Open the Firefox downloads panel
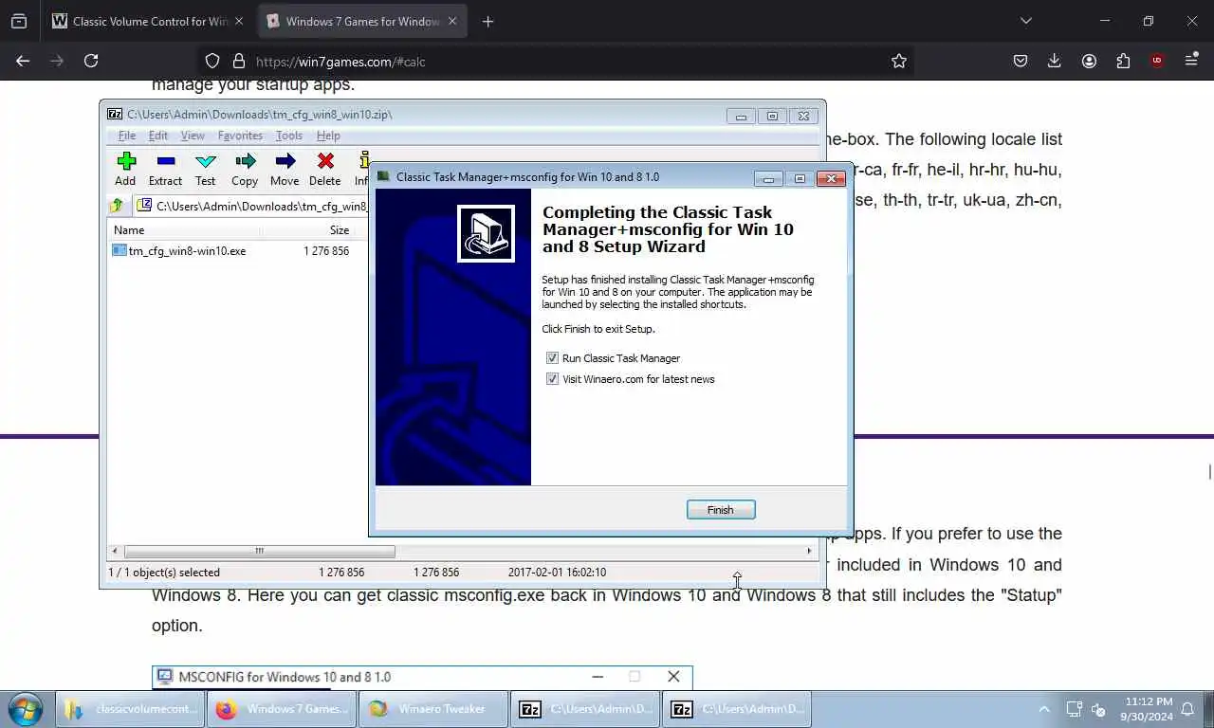Screen dimensions: 1214x728 1055,61
